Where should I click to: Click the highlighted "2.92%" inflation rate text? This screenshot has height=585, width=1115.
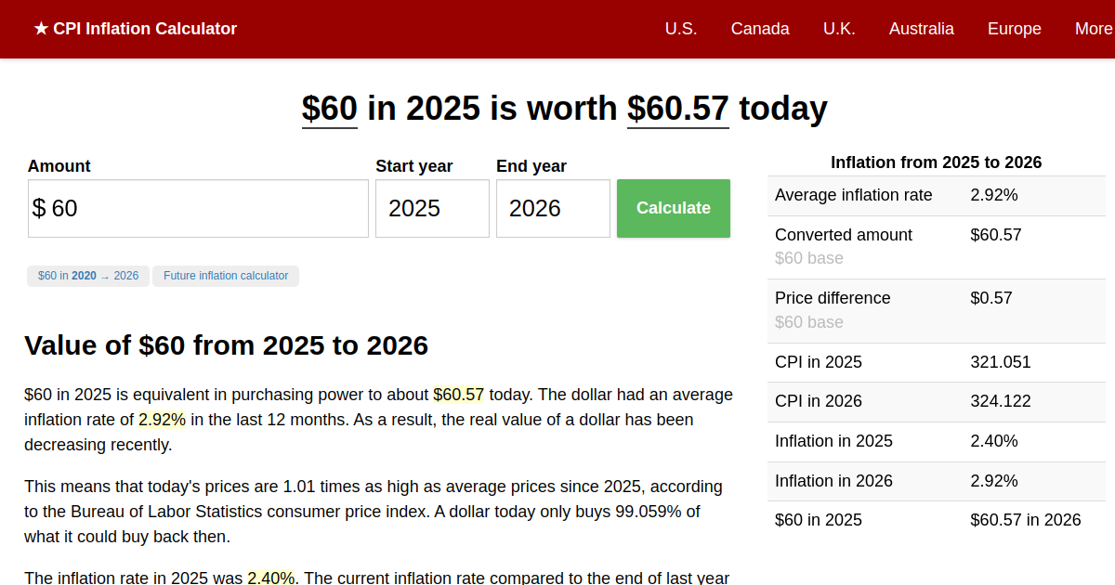pyautogui.click(x=161, y=419)
